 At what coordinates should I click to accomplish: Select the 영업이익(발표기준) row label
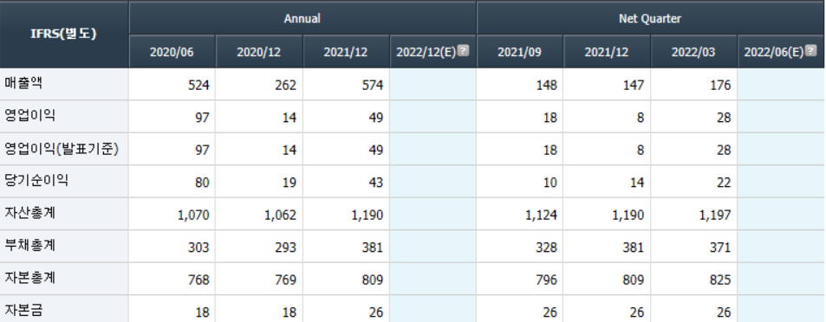pyautogui.click(x=62, y=149)
